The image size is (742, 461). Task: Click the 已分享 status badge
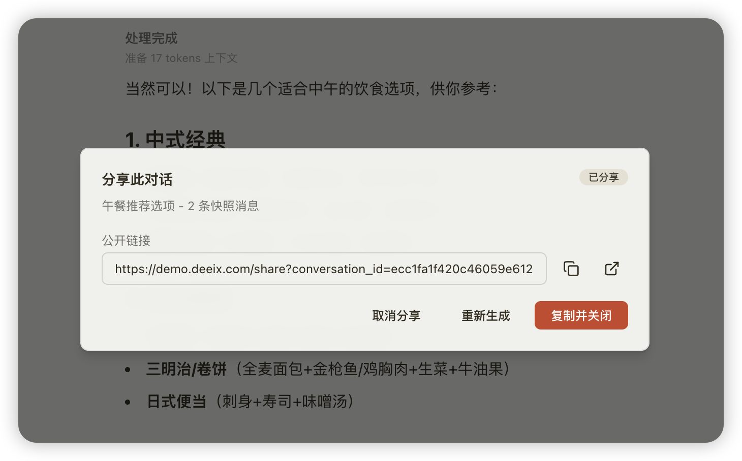[604, 177]
